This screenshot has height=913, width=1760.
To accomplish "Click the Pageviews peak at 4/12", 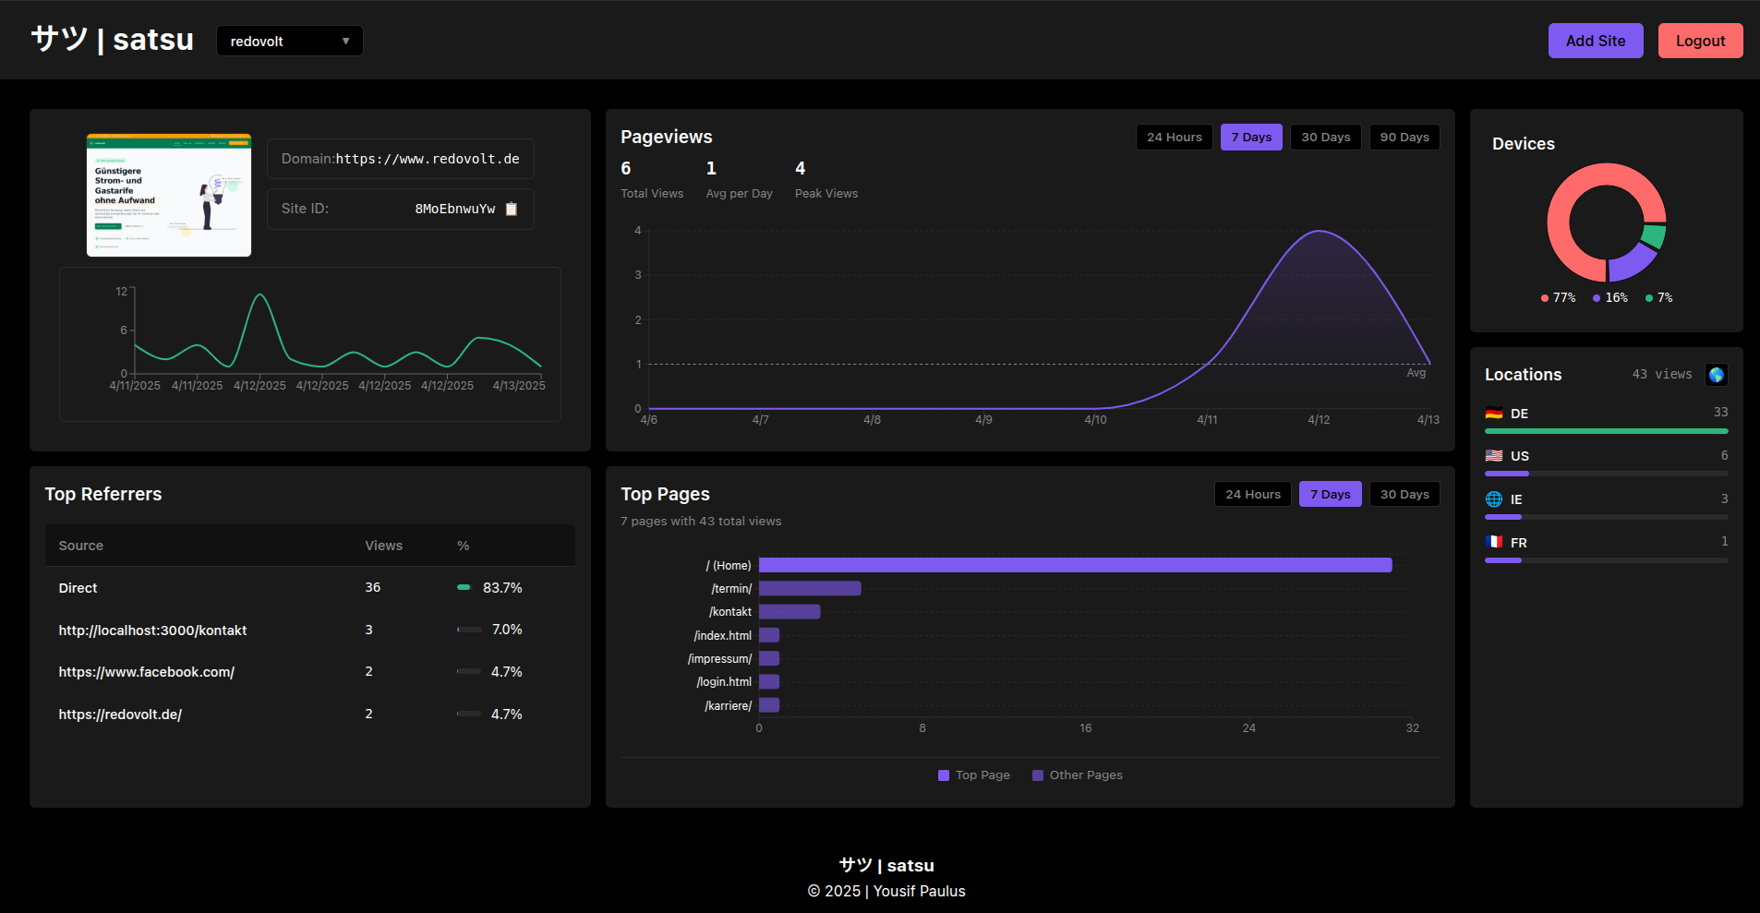I will click(x=1320, y=231).
